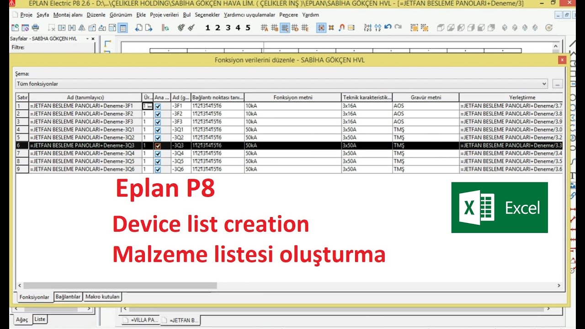The height and width of the screenshot is (329, 585).
Task: Open the =VILLA PA... page tab
Action: click(x=140, y=320)
